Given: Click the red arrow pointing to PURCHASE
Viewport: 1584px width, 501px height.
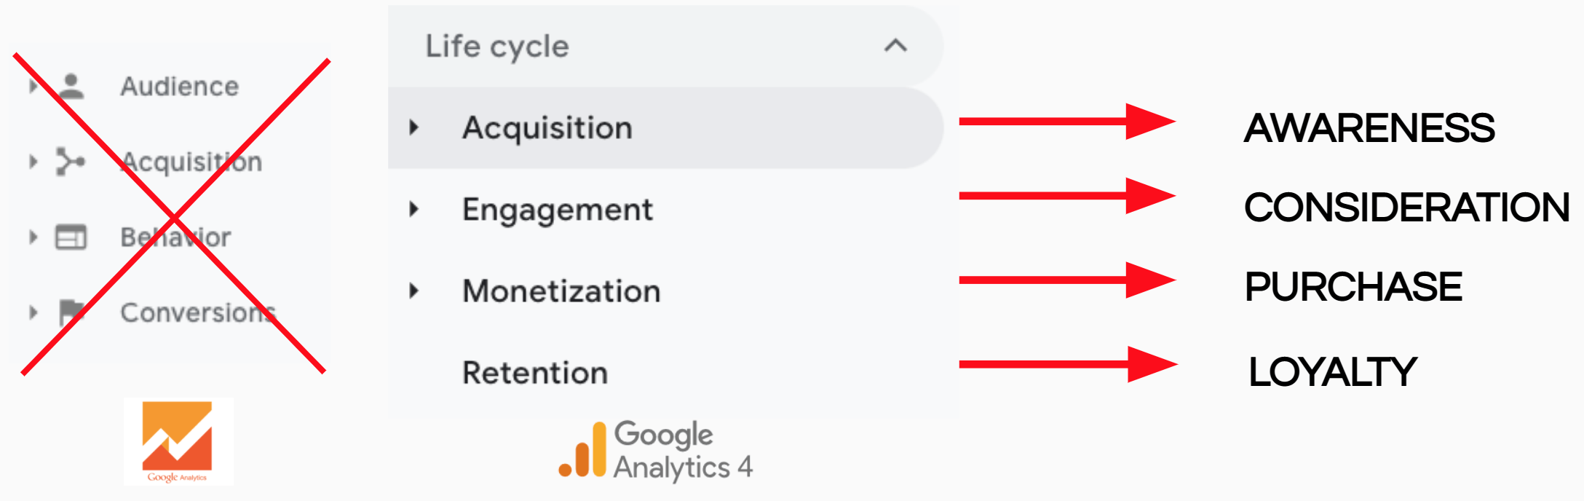Looking at the screenshot, I should point(1067,280).
